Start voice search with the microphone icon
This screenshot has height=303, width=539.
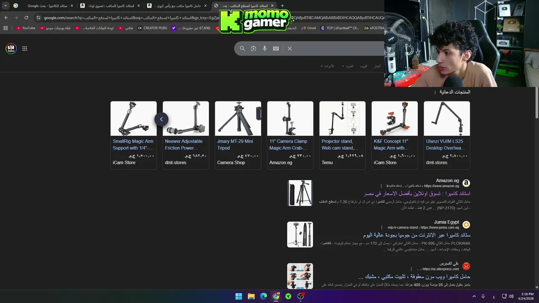pos(264,48)
